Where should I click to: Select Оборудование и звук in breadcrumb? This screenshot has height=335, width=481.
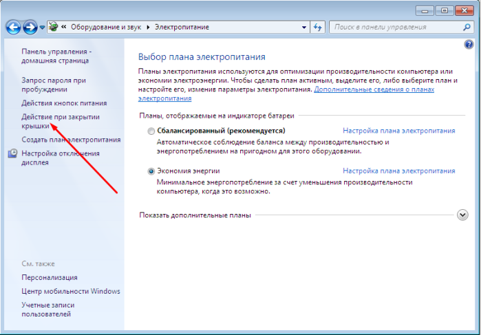click(106, 27)
